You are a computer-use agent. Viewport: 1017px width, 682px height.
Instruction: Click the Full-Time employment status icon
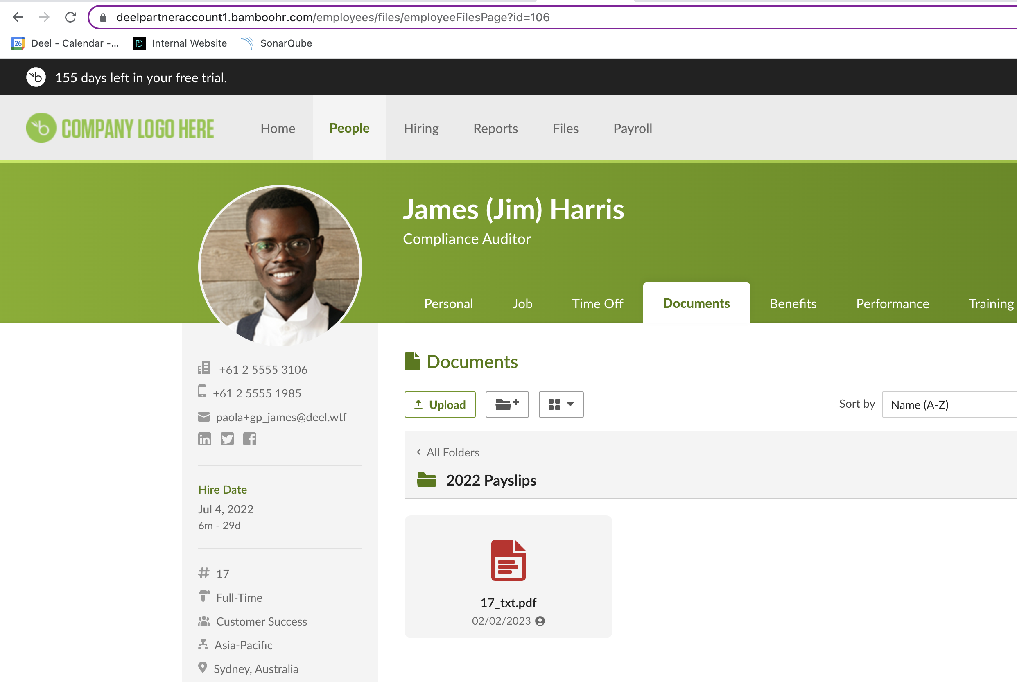click(x=203, y=596)
